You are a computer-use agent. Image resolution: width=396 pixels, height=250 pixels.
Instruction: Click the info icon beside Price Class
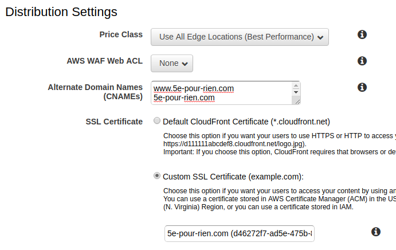pos(362,35)
